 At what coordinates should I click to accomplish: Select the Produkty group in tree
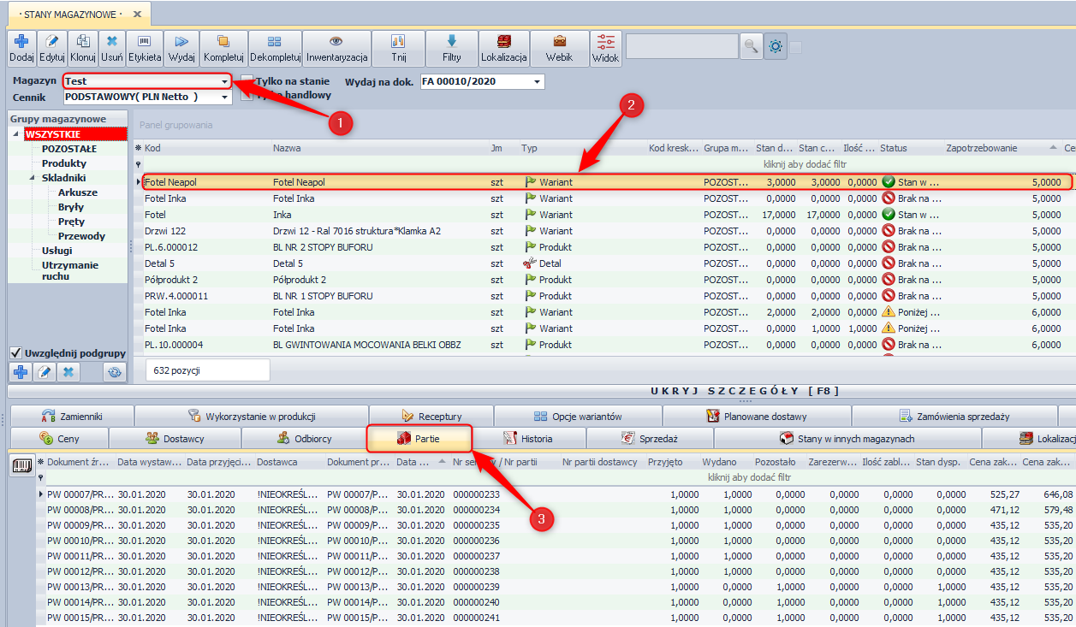point(64,163)
